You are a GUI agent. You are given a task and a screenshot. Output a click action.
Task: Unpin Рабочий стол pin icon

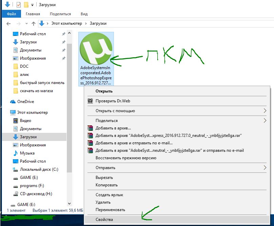64,34
